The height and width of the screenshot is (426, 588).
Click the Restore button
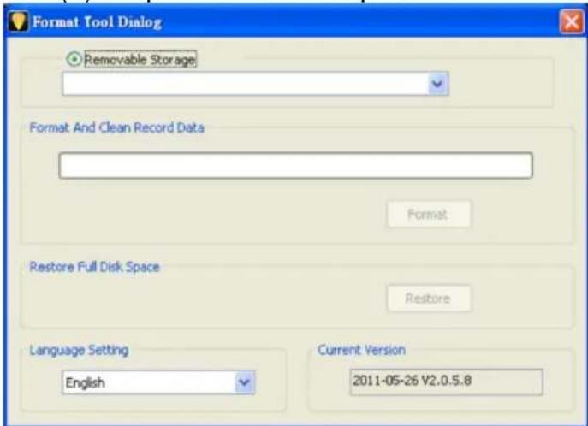429,299
